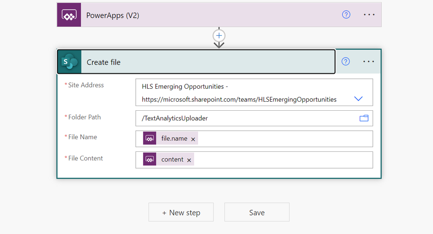Add a New step
433x234 pixels.
coord(181,212)
